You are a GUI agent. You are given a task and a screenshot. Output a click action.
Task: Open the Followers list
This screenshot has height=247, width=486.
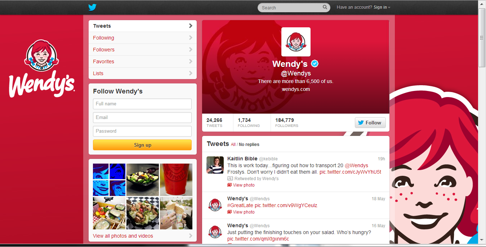click(143, 50)
